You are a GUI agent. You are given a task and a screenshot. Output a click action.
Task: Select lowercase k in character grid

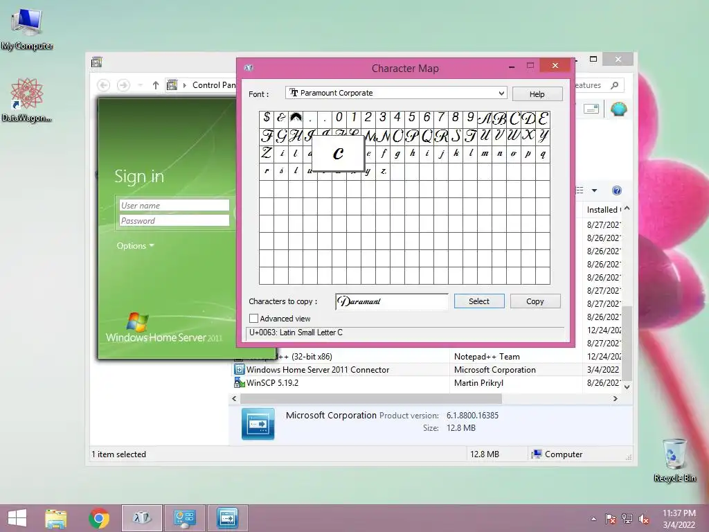(x=456, y=154)
